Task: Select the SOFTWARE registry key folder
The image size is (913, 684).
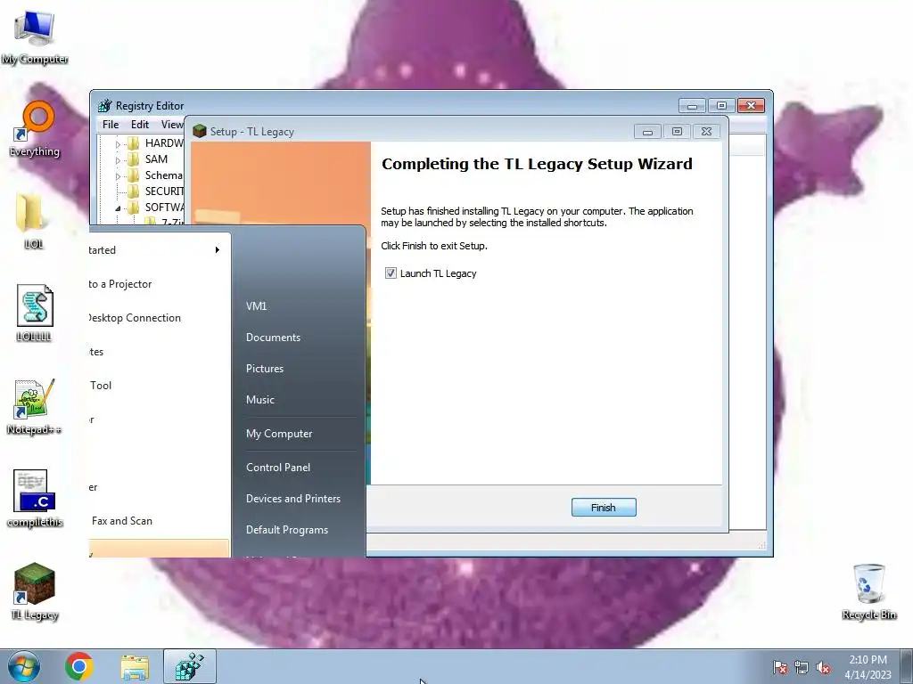Action: (x=155, y=208)
